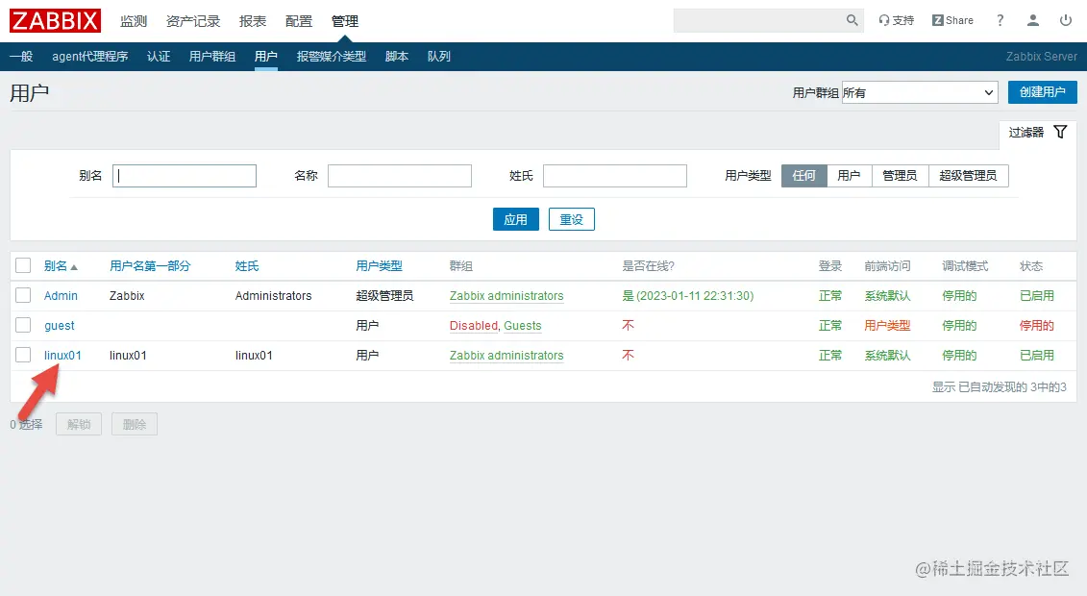
Task: Click Admin's 正常 login status link
Action: click(829, 296)
